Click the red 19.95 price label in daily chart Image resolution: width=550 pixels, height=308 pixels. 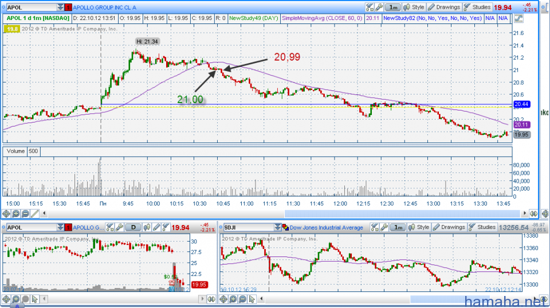tap(199, 285)
